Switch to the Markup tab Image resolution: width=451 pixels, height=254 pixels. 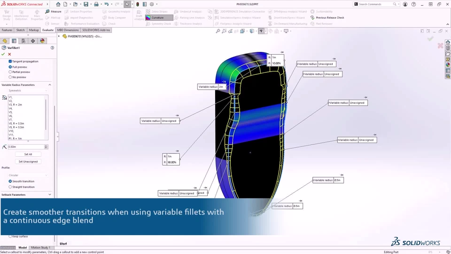pyautogui.click(x=34, y=30)
